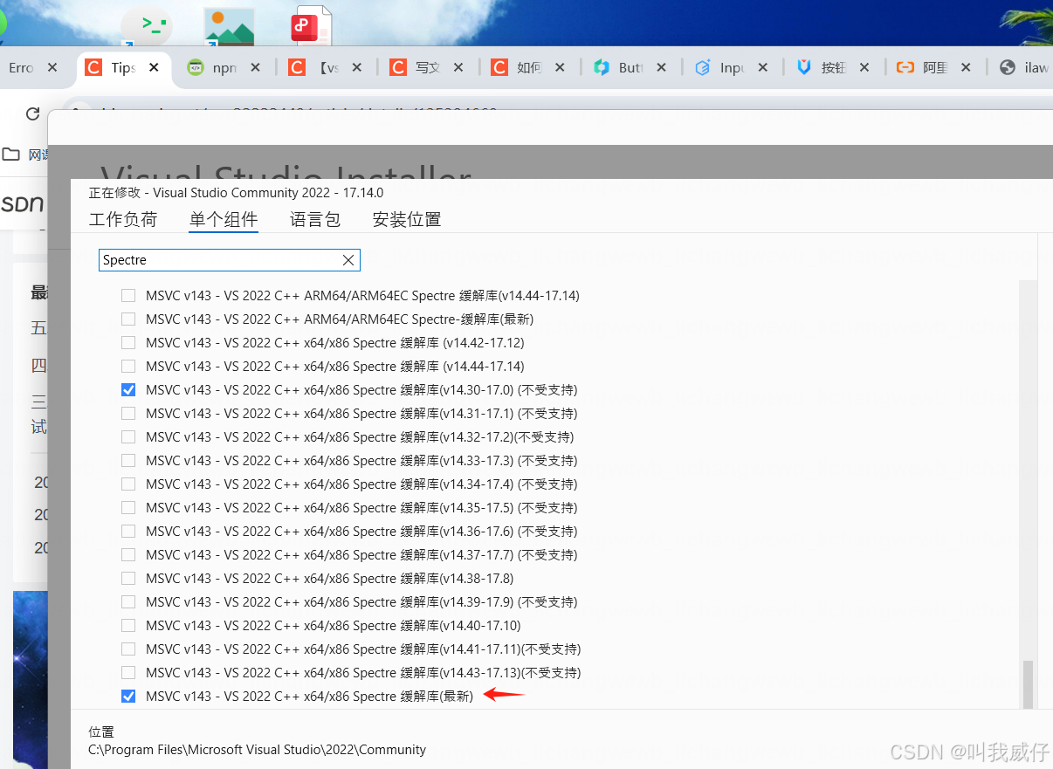Check x64/x86 Spectre 缓解库(v14.37-17.7) box
This screenshot has width=1053, height=769.
click(x=128, y=555)
